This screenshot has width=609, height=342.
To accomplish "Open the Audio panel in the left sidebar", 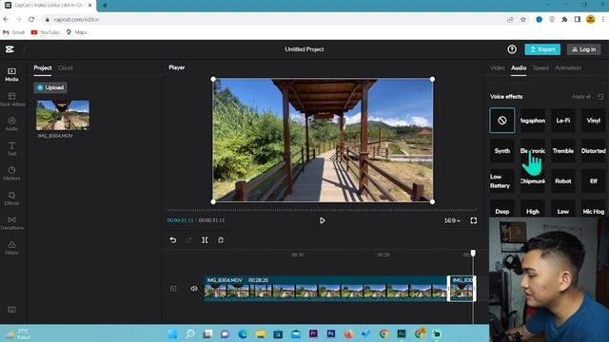I will click(11, 124).
